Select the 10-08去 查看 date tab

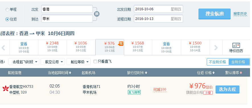(167, 48)
